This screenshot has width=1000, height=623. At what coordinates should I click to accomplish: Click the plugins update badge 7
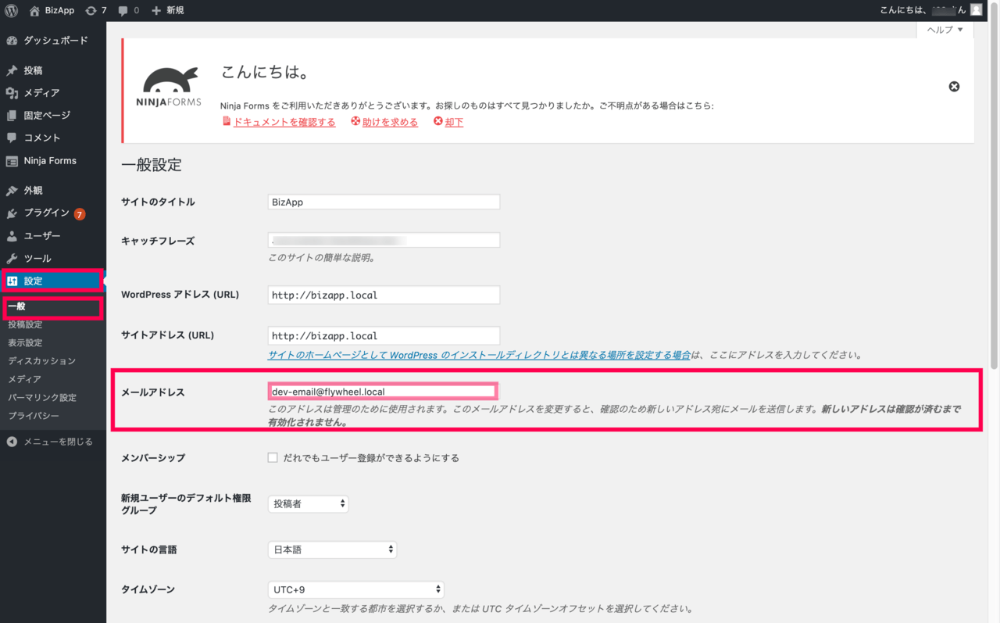pyautogui.click(x=80, y=214)
